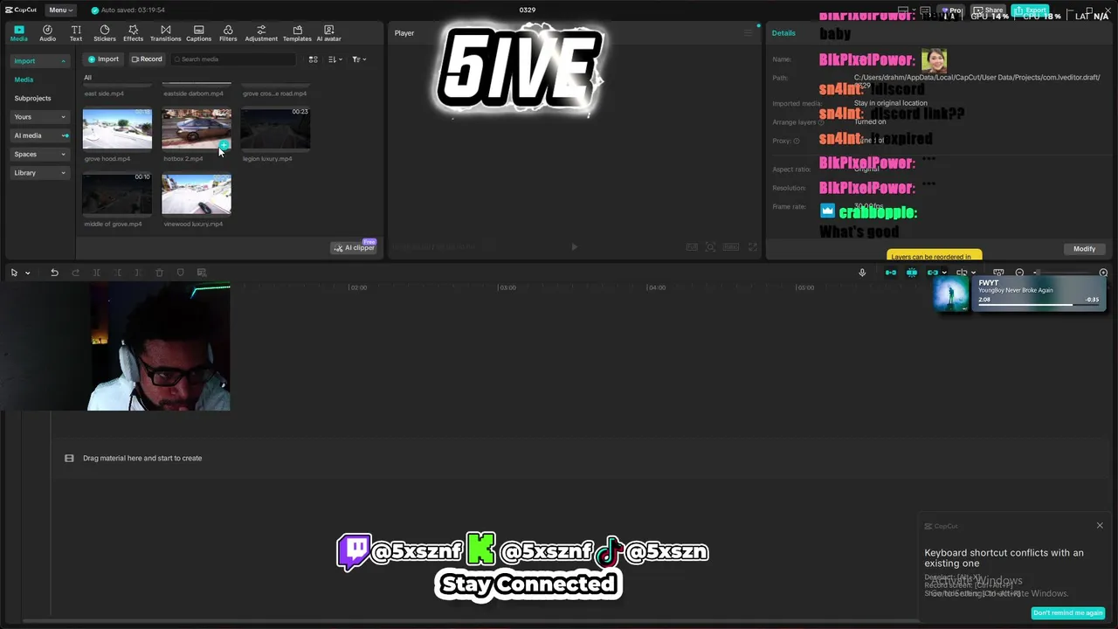Screen dimensions: 1118x629
Task: Click the FWYT music progress bar
Action: coord(1038,305)
